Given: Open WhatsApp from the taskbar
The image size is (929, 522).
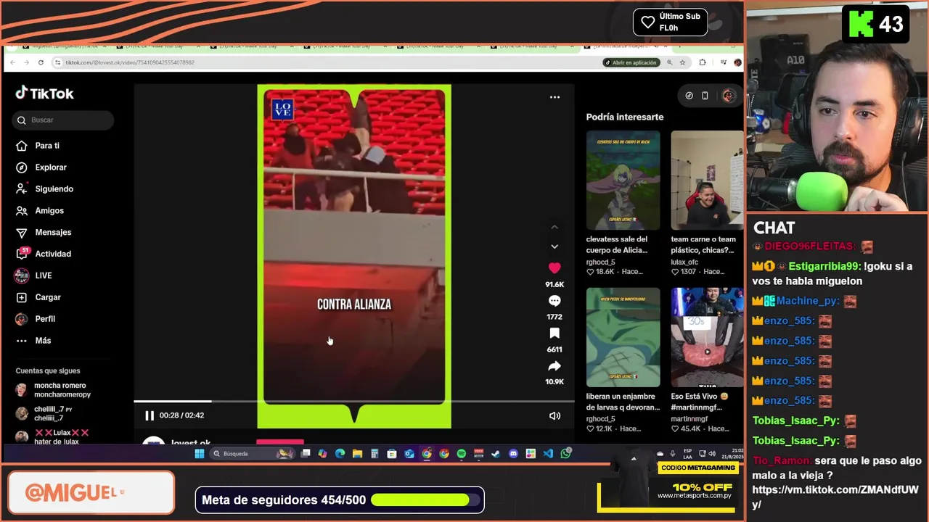Looking at the screenshot, I should coord(565,454).
